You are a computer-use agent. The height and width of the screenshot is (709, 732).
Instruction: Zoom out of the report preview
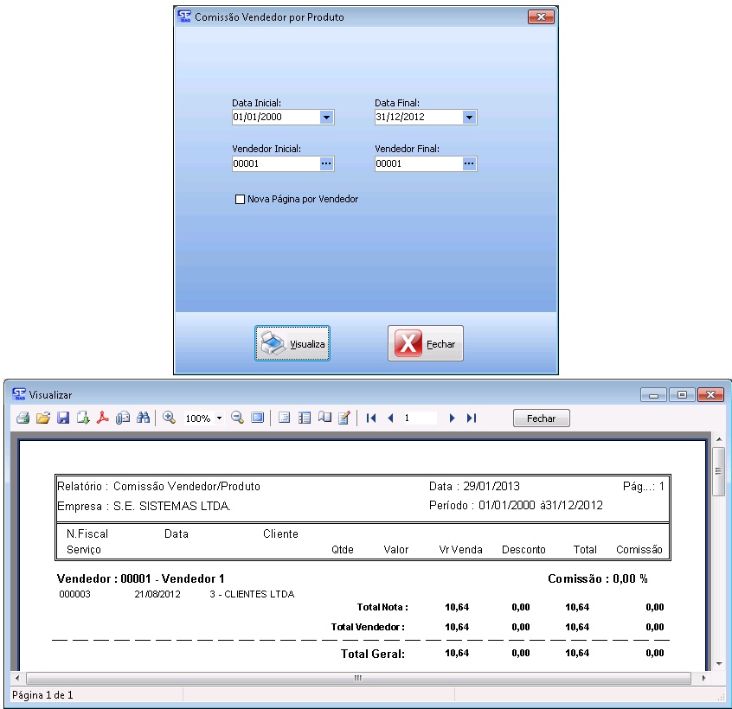point(237,418)
